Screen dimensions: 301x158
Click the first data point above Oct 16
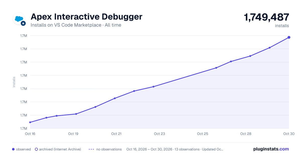coord(30,122)
